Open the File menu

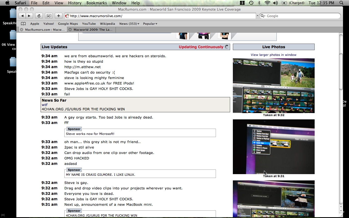click(x=34, y=3)
